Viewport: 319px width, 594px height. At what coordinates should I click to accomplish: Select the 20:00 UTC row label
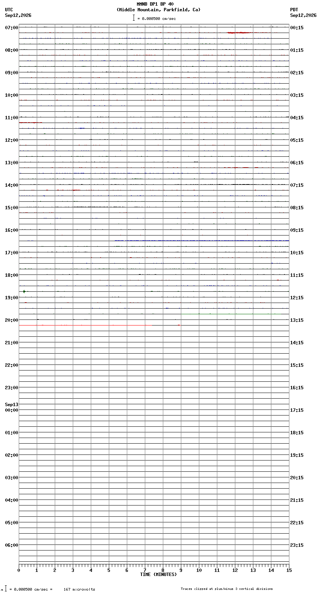coord(12,320)
